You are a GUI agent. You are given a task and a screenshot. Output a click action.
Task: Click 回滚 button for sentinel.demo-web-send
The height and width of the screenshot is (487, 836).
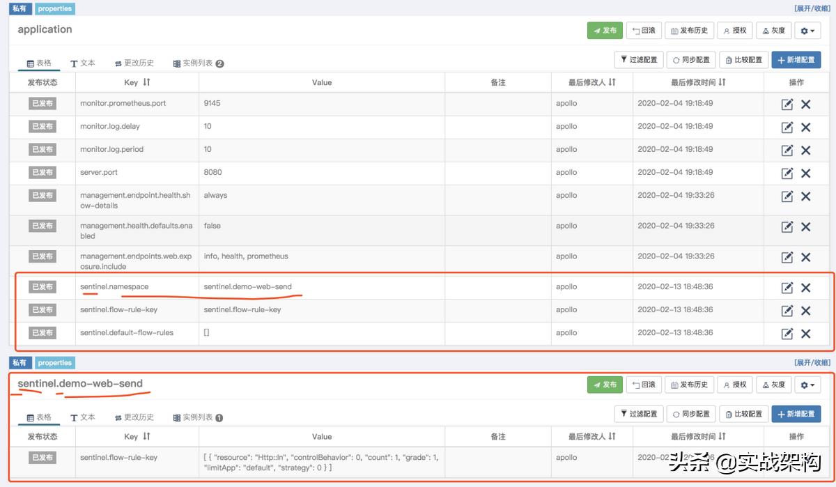pos(644,385)
